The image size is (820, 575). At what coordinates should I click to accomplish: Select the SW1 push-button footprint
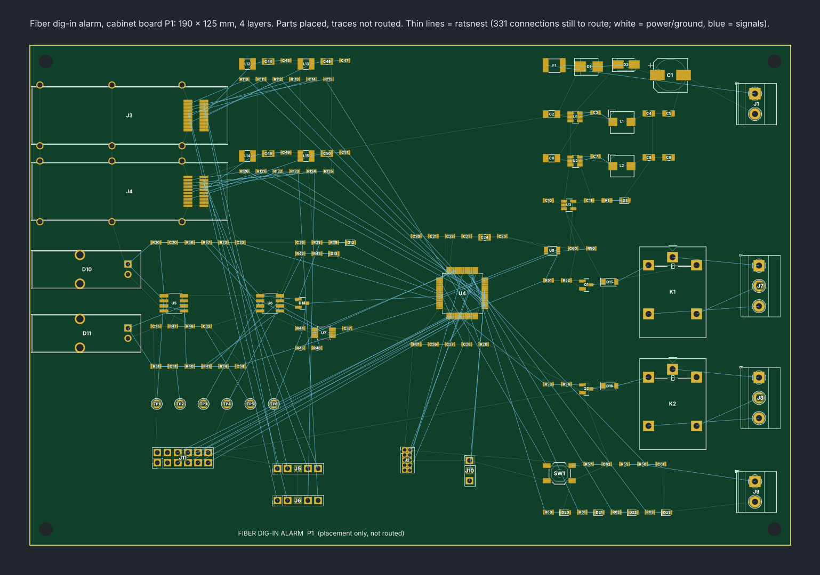(559, 473)
